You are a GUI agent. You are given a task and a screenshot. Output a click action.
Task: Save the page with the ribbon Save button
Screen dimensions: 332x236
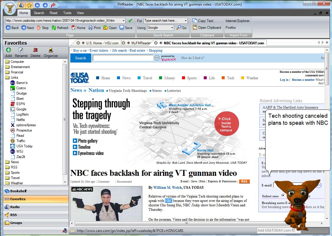[x=126, y=28]
